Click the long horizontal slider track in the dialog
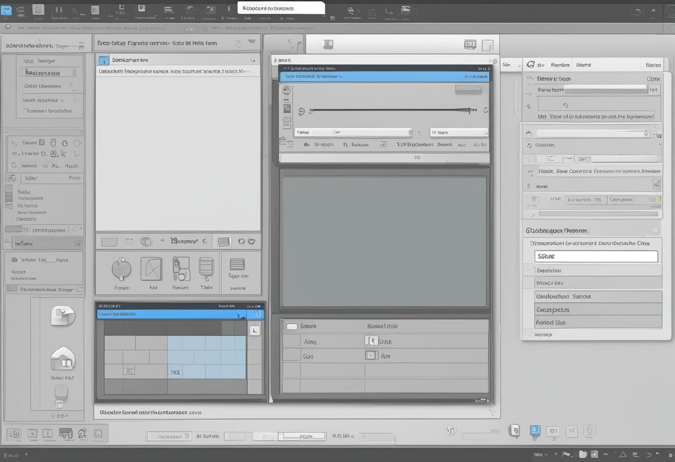675x462 pixels. [x=391, y=111]
